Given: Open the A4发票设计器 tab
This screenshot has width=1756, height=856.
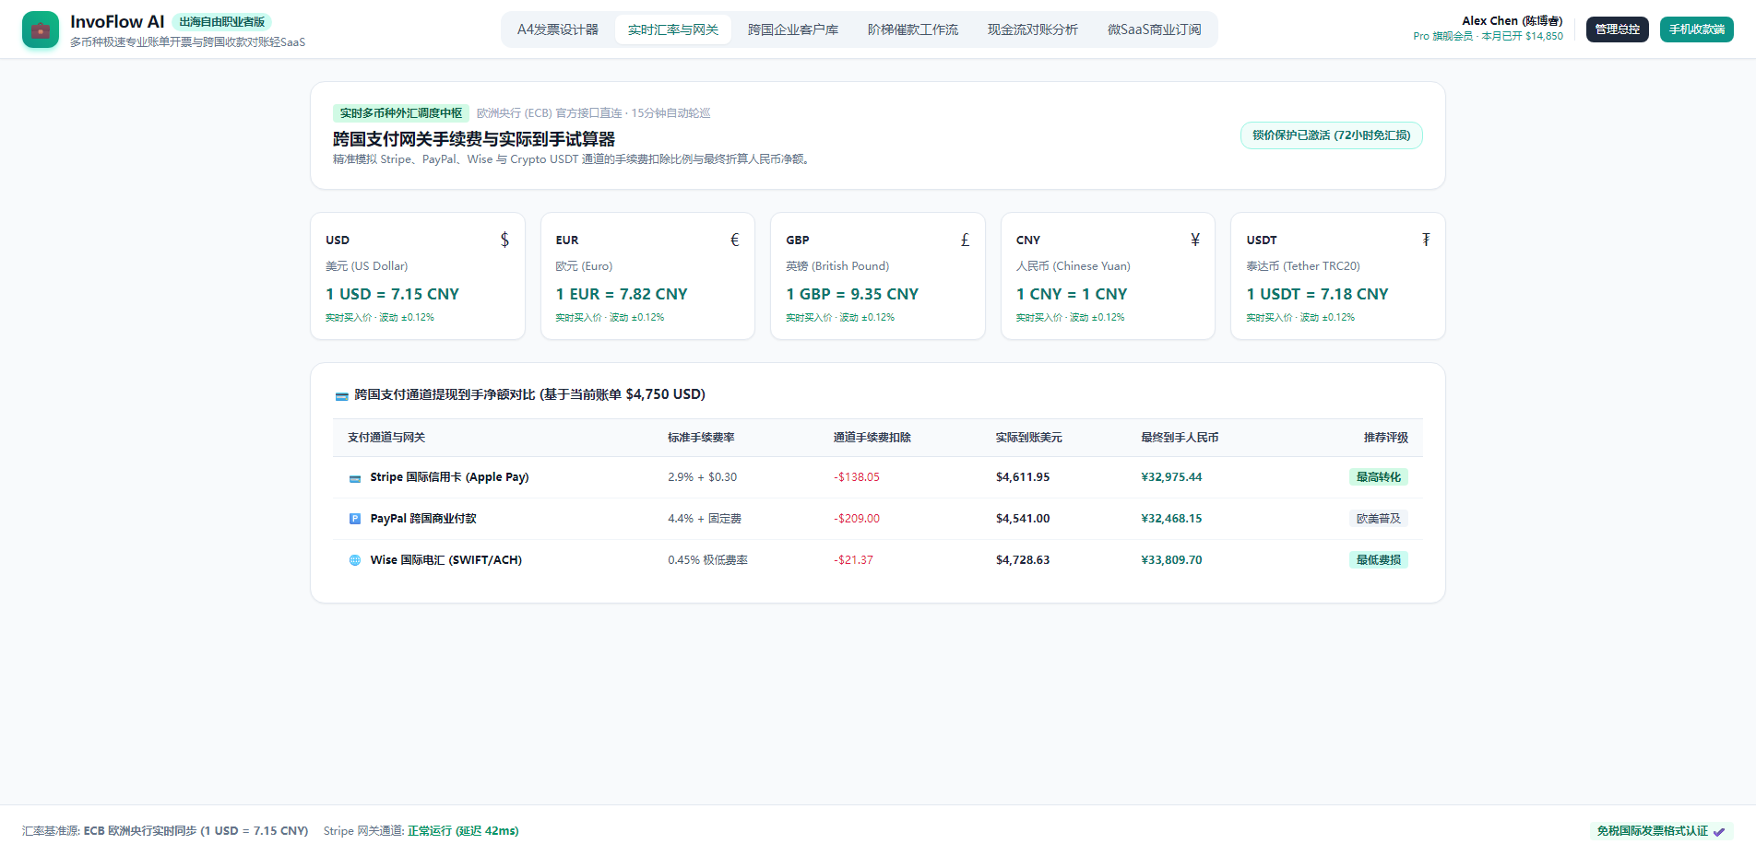Looking at the screenshot, I should 558,29.
